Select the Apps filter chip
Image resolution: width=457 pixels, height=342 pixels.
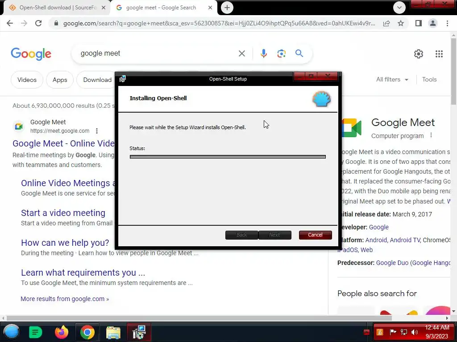tap(60, 80)
